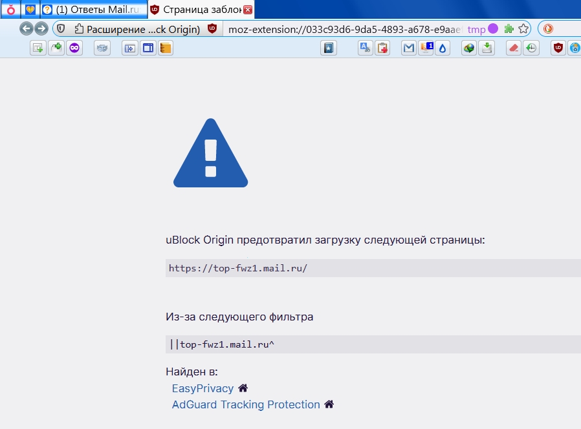Click the blue recycle icon at toolbar edge
Screen dimensions: 581x429
tap(575, 48)
